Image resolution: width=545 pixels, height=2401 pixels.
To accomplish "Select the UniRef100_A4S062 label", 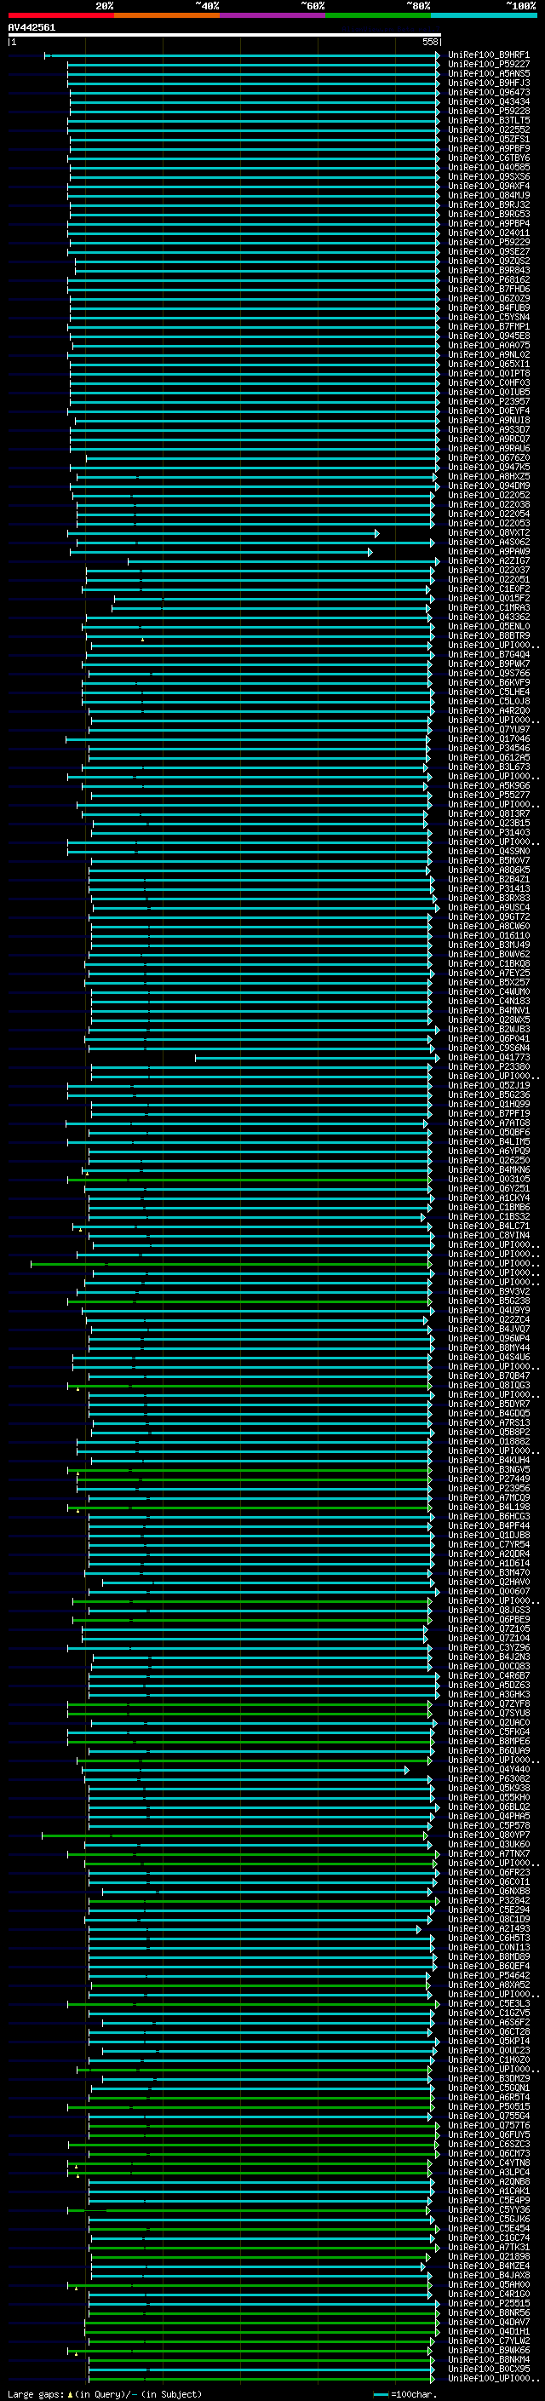I will pos(489,543).
